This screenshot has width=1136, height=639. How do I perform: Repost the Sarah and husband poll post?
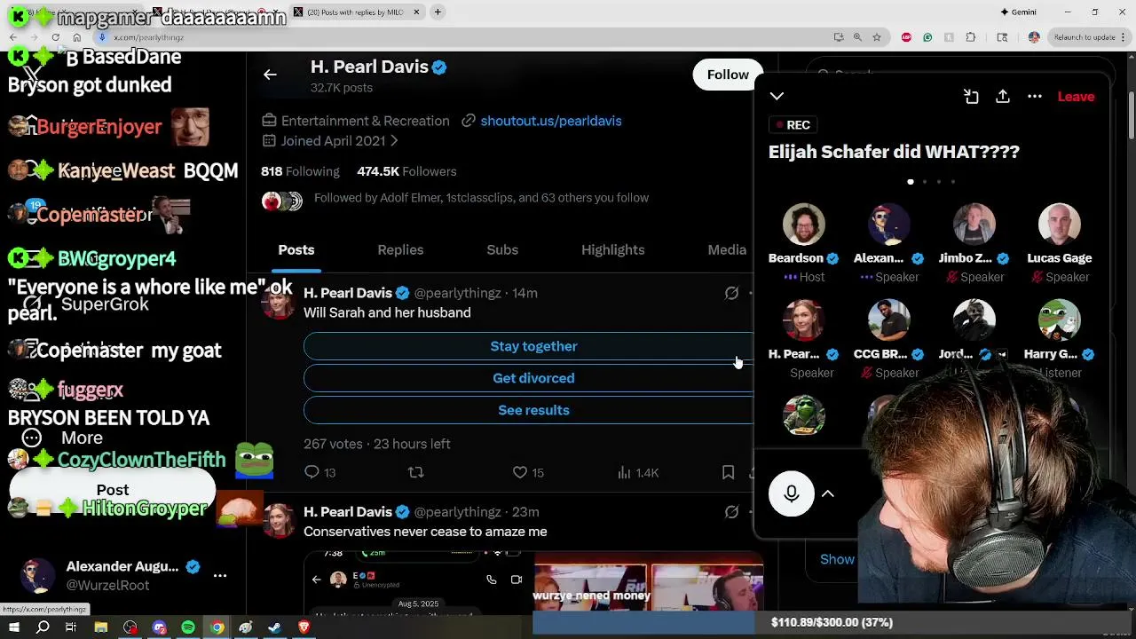point(415,472)
